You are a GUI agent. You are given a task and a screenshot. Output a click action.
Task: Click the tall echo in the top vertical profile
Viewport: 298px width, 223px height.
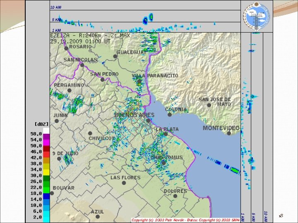(151, 17)
